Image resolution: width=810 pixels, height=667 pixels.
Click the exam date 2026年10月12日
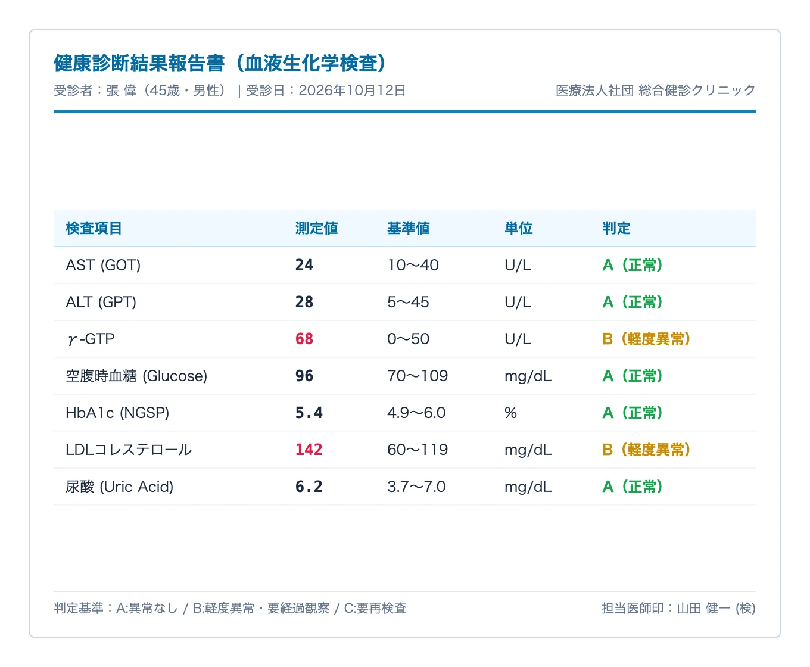click(352, 91)
